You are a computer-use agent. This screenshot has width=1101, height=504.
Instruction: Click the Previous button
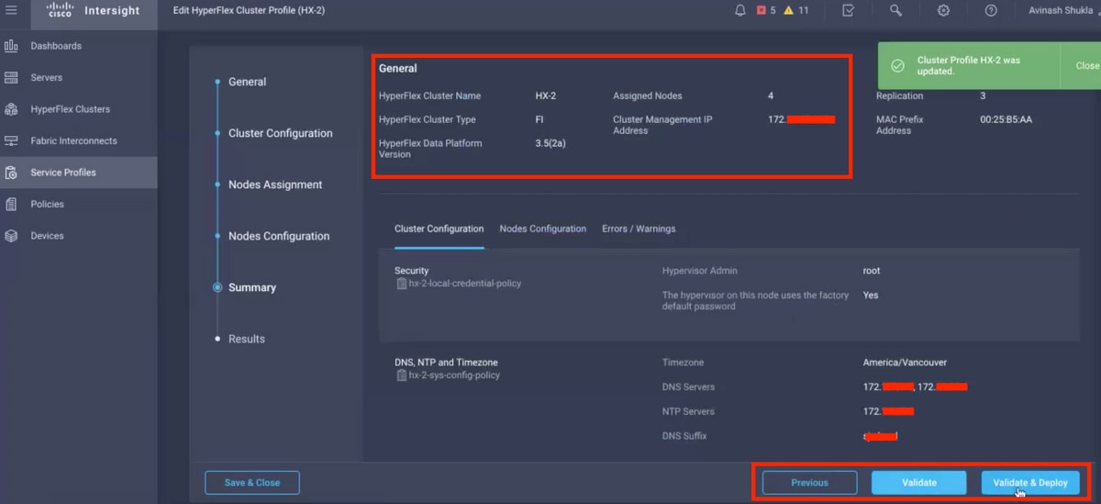[x=809, y=483]
